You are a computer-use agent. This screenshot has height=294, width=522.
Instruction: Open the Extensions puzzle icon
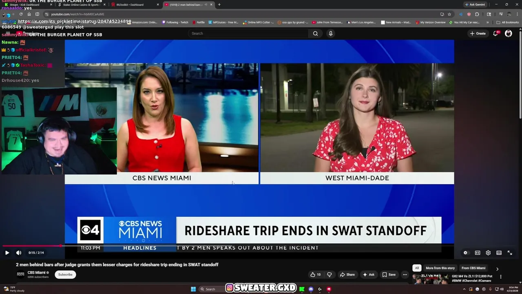[477, 14]
